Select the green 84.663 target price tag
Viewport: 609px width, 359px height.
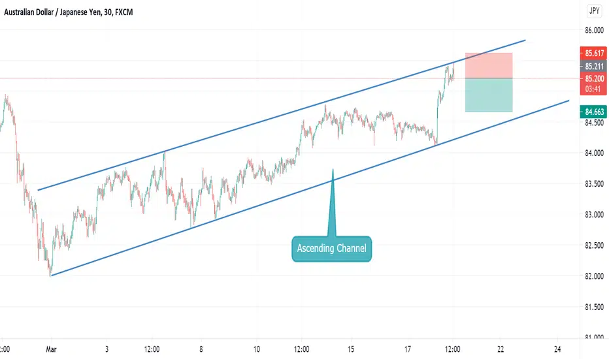point(594,112)
